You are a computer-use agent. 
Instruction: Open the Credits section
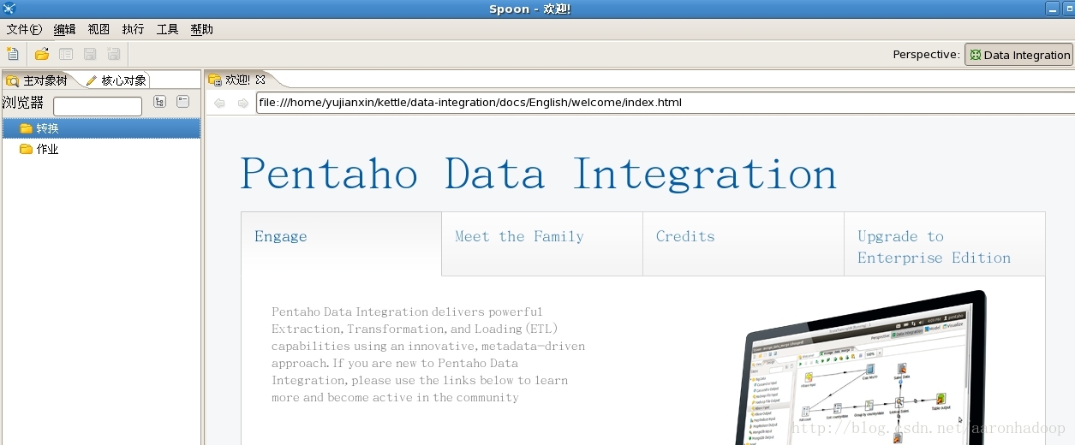pos(744,244)
